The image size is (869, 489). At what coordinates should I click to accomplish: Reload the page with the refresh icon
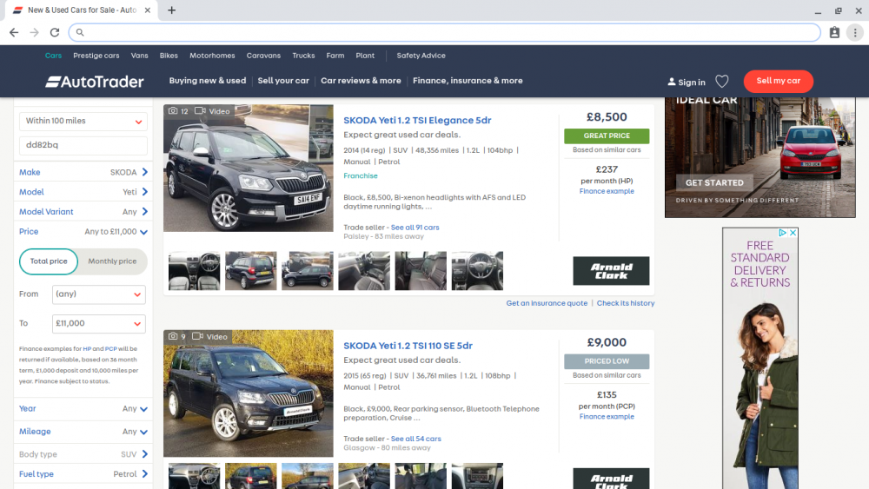click(54, 33)
